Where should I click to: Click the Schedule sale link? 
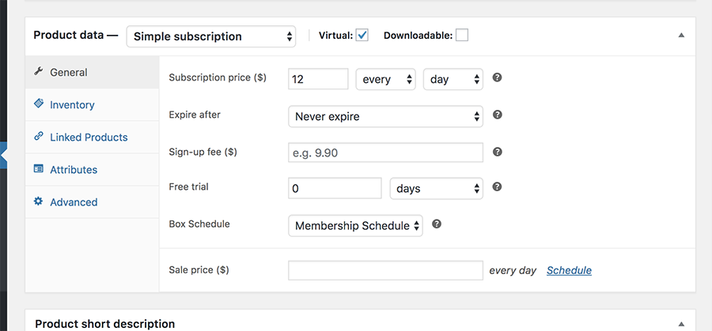569,271
